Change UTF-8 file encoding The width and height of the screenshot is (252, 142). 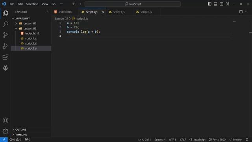(173, 140)
